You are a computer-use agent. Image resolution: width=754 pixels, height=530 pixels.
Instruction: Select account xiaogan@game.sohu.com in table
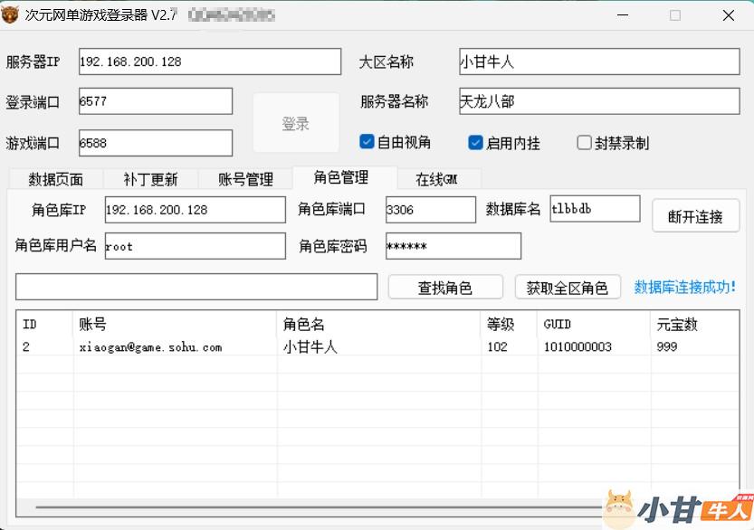point(150,347)
